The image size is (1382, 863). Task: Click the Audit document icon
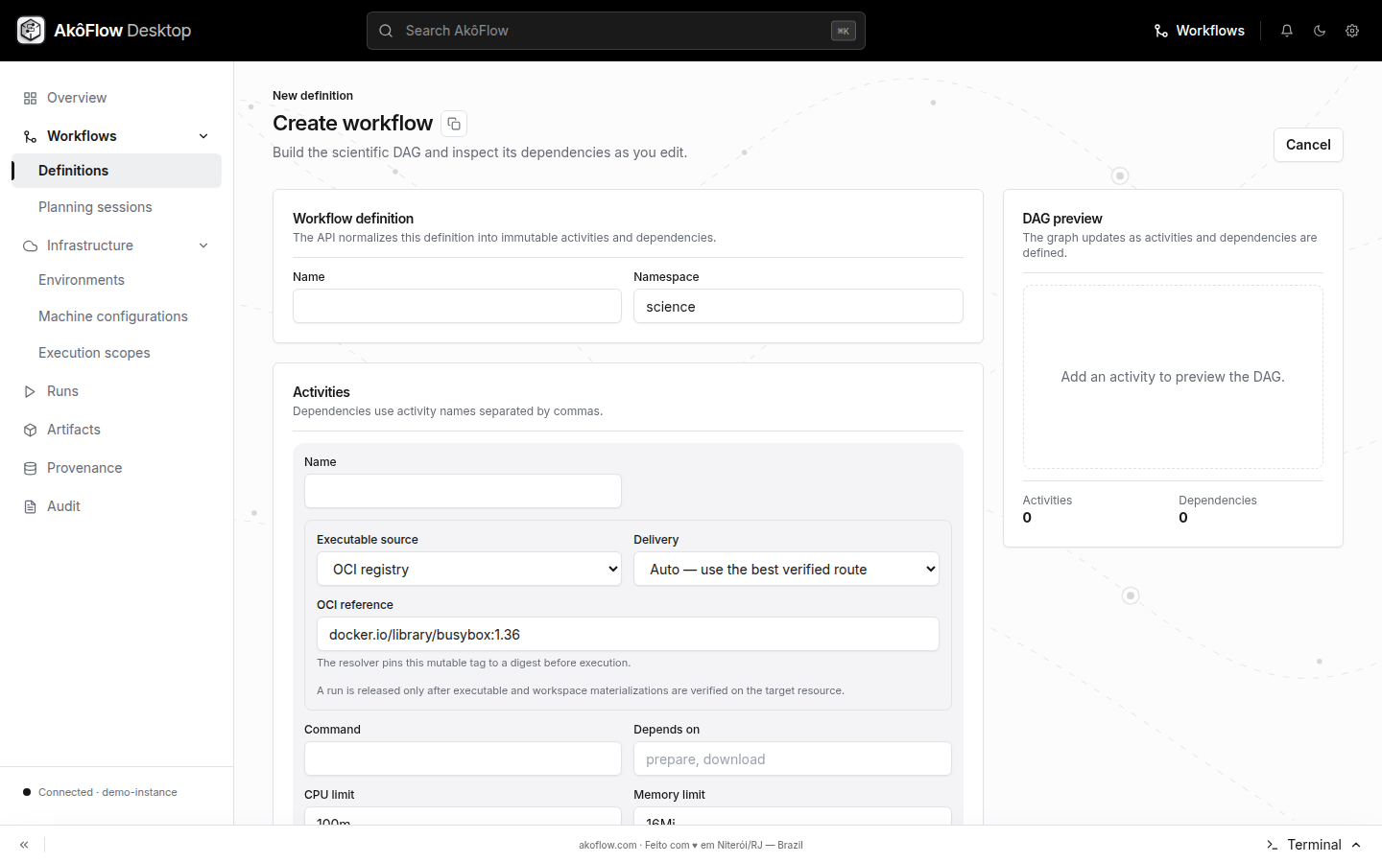30,506
